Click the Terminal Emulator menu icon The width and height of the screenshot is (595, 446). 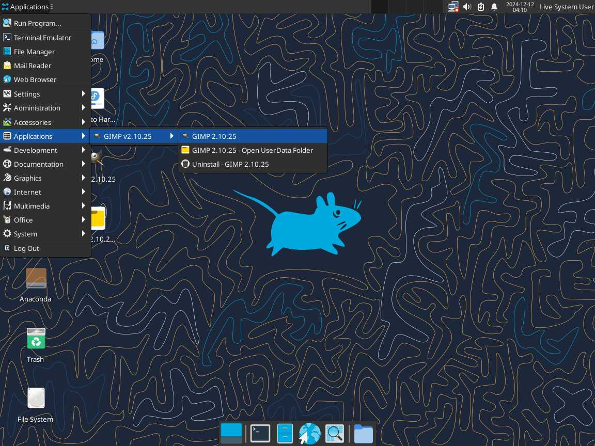7,37
